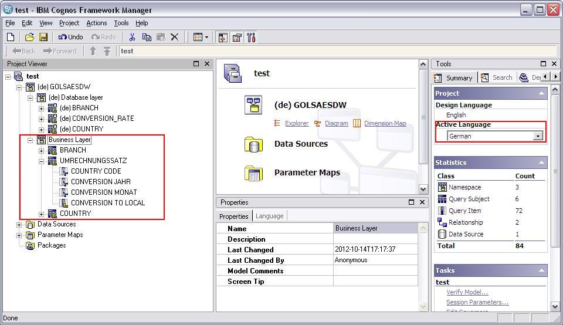Collapse the test root project node

(8, 76)
